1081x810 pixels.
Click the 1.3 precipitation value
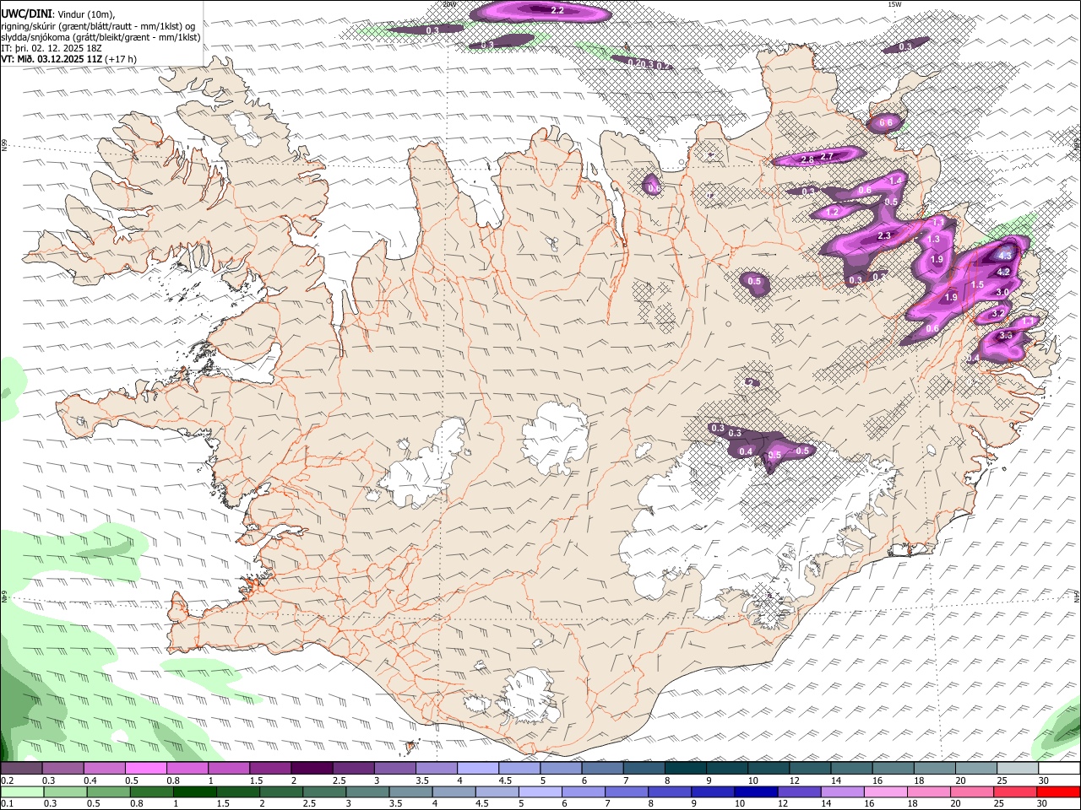933,240
